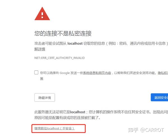Click the 知乎 watermark logo
168x137 pixels.
click(x=133, y=130)
